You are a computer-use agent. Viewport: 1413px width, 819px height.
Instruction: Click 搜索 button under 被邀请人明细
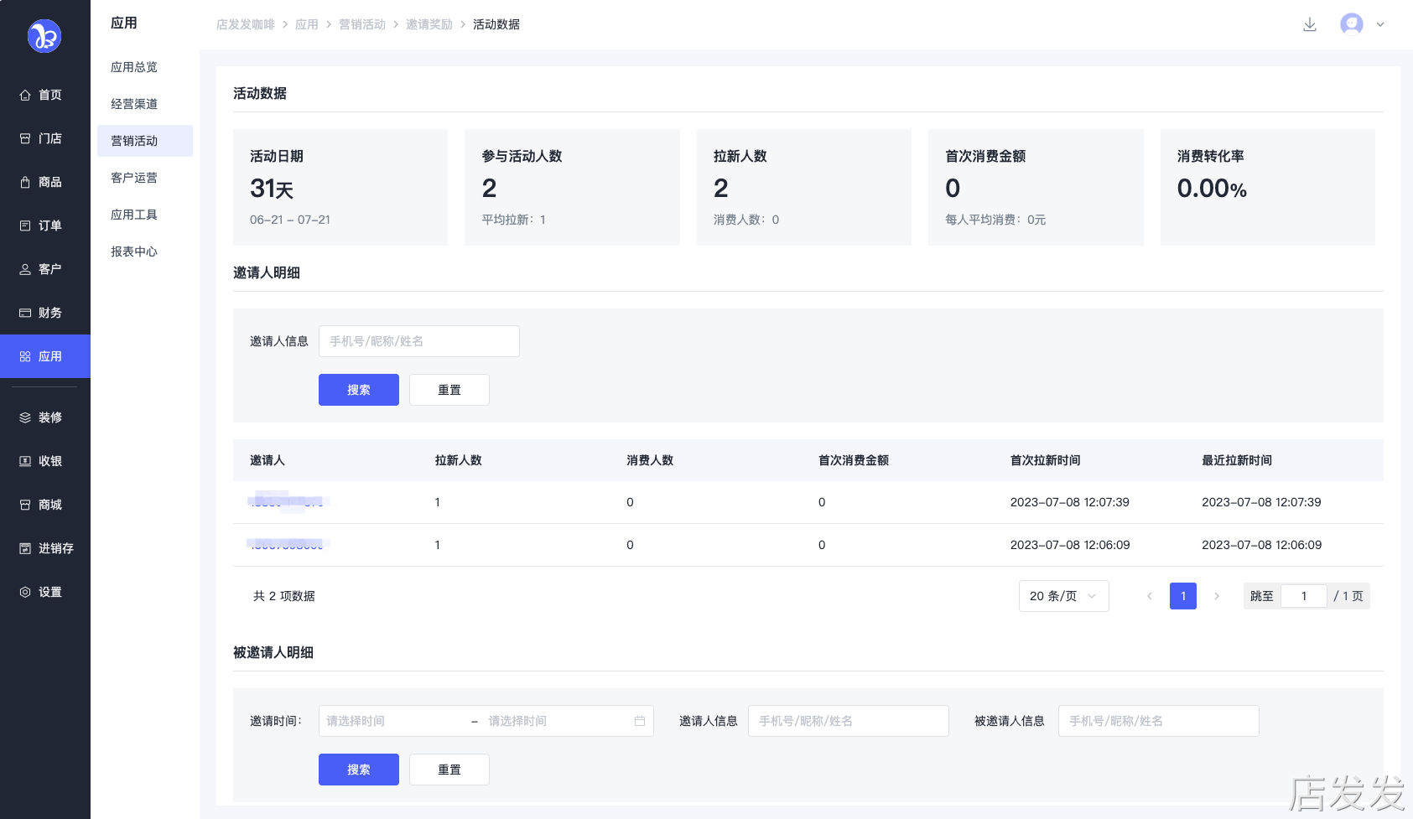click(x=359, y=770)
